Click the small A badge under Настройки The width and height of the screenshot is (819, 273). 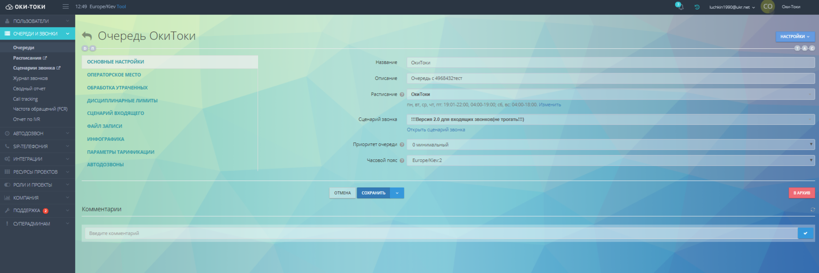(x=805, y=48)
